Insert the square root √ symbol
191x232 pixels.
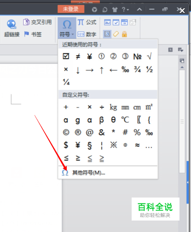click(x=149, y=57)
